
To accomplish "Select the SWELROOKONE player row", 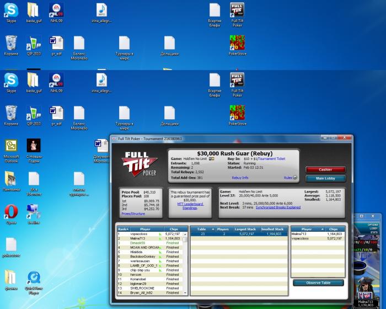I will [x=149, y=288].
